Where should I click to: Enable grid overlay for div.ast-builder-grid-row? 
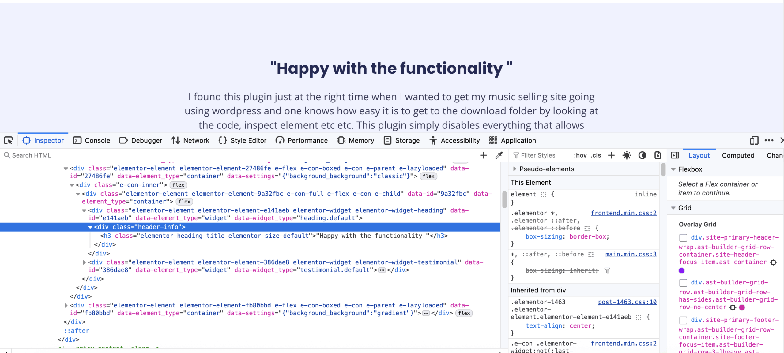pyautogui.click(x=683, y=283)
